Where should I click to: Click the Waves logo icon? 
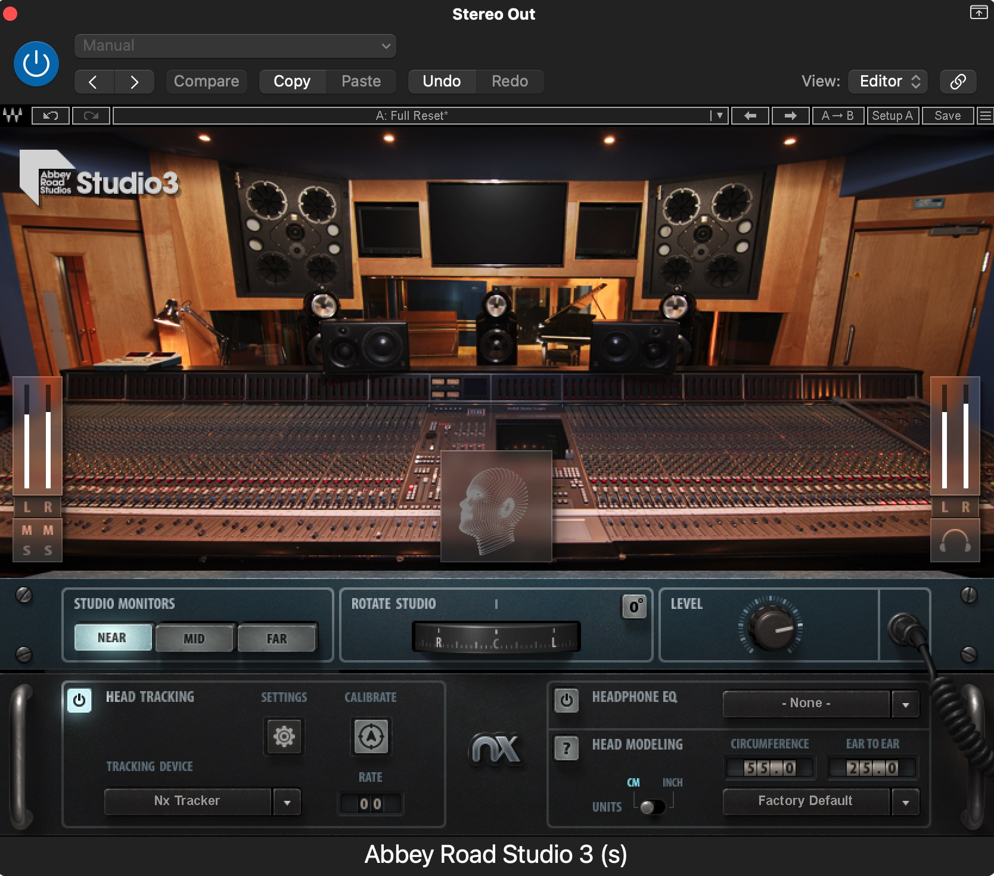pyautogui.click(x=13, y=115)
